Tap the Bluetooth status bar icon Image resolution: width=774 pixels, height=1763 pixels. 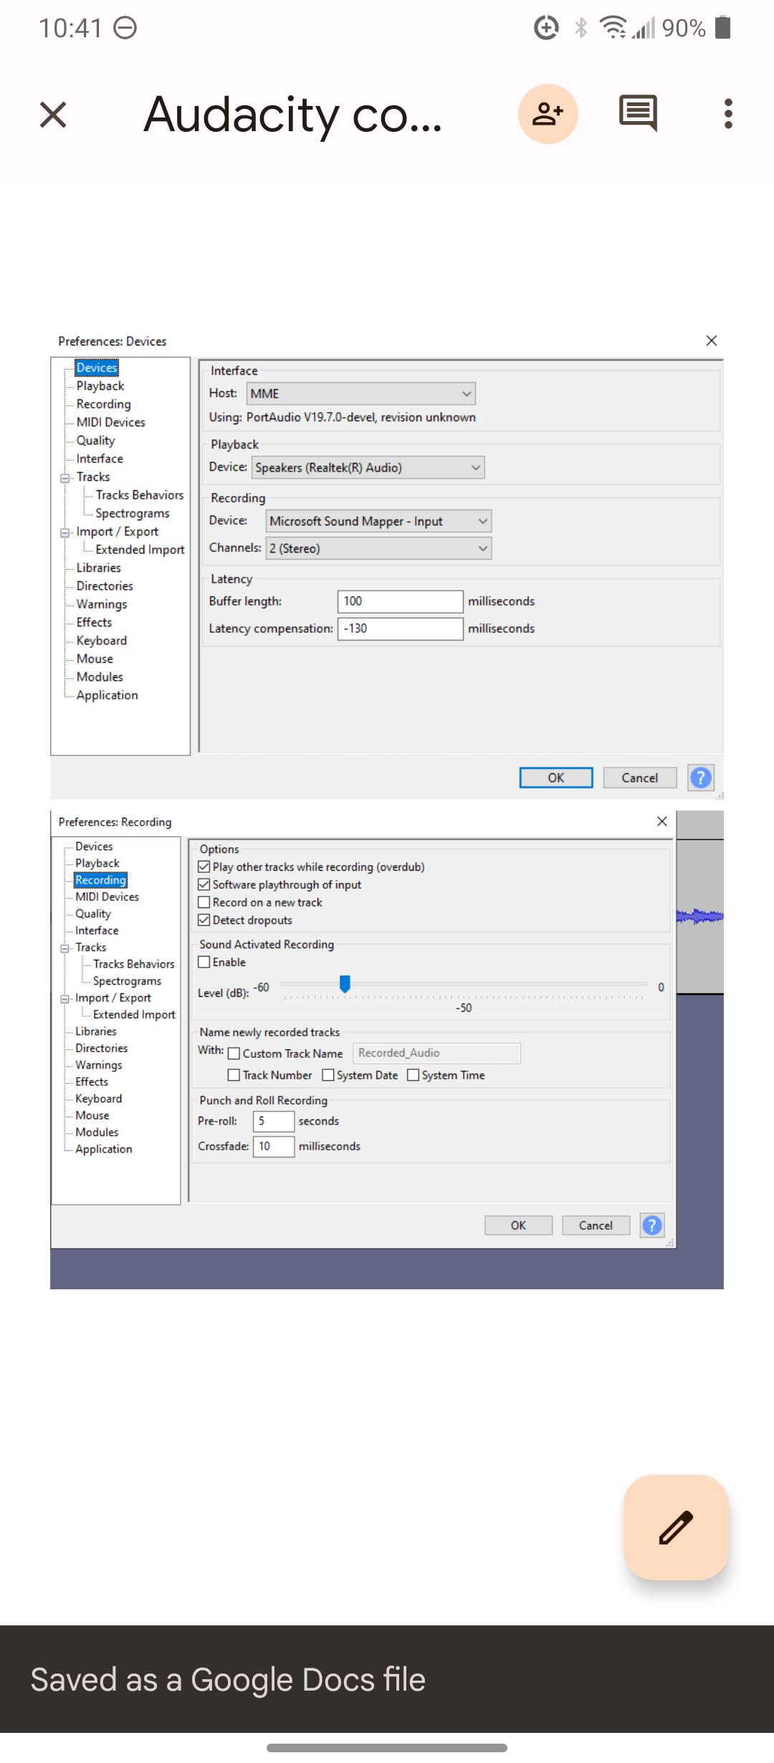pos(581,28)
